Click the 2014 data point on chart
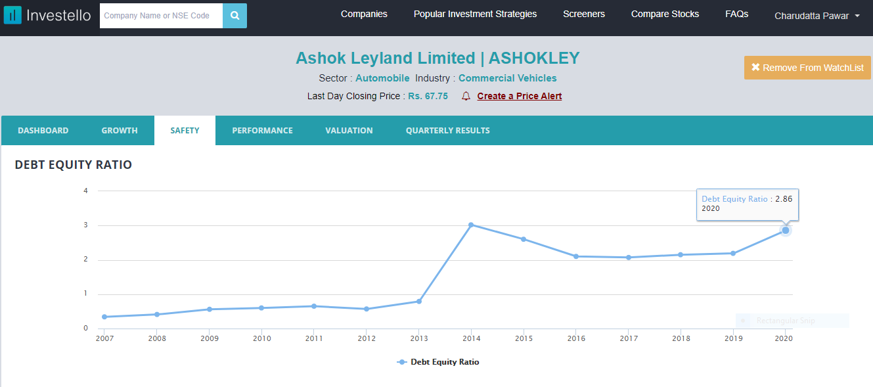Image resolution: width=873 pixels, height=387 pixels. click(x=471, y=225)
